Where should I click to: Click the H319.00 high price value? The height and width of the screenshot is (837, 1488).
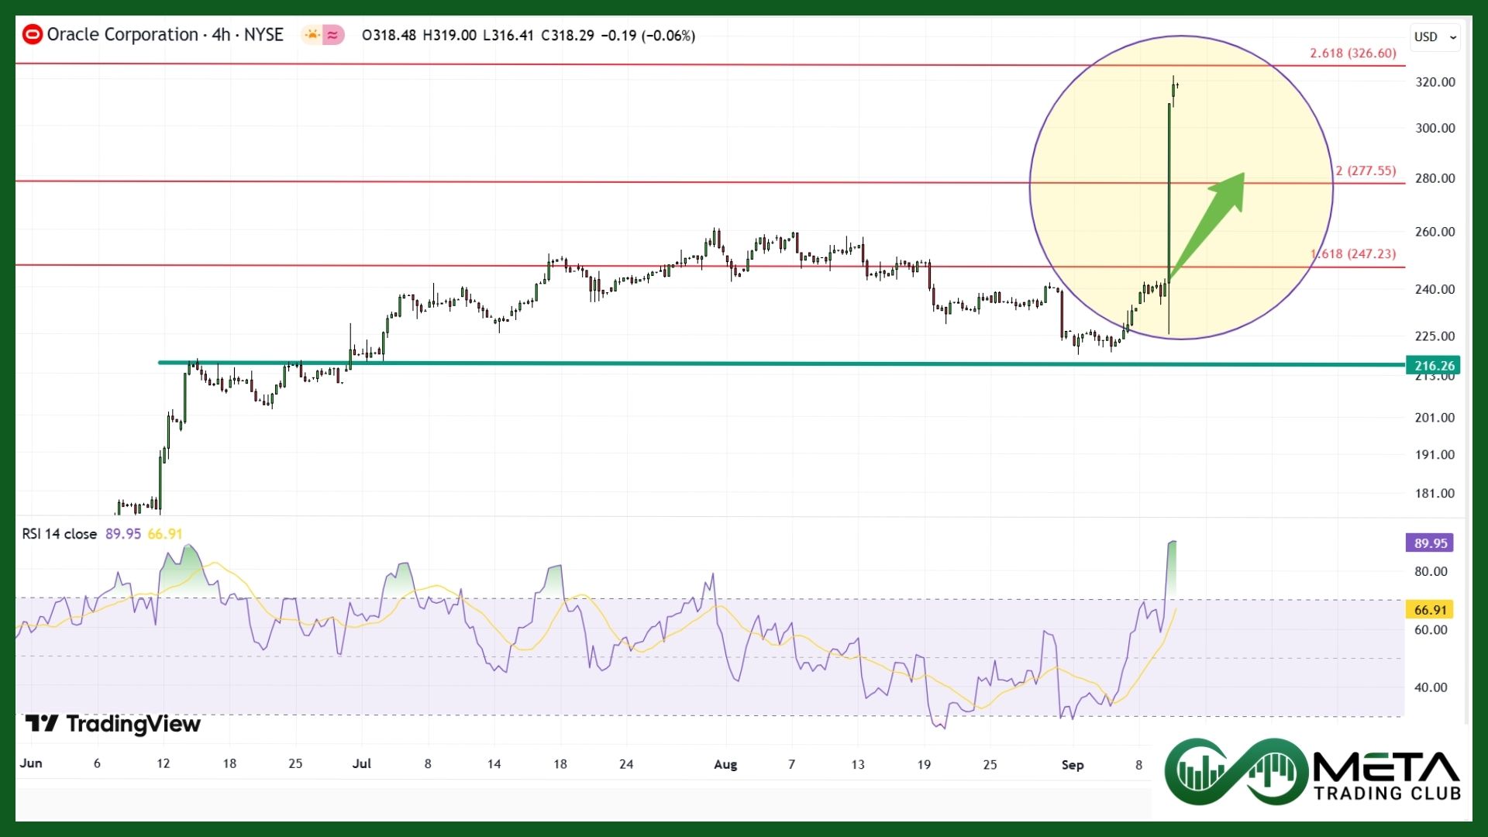click(x=449, y=36)
